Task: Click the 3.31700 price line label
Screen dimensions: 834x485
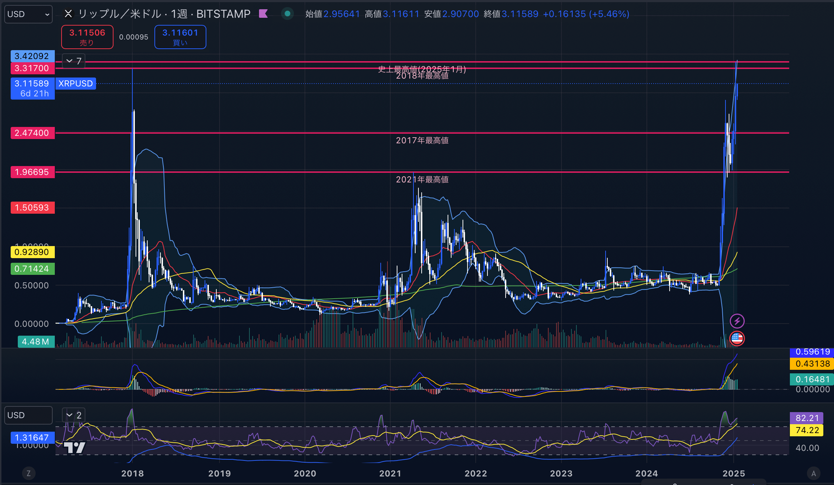Action: click(x=32, y=68)
